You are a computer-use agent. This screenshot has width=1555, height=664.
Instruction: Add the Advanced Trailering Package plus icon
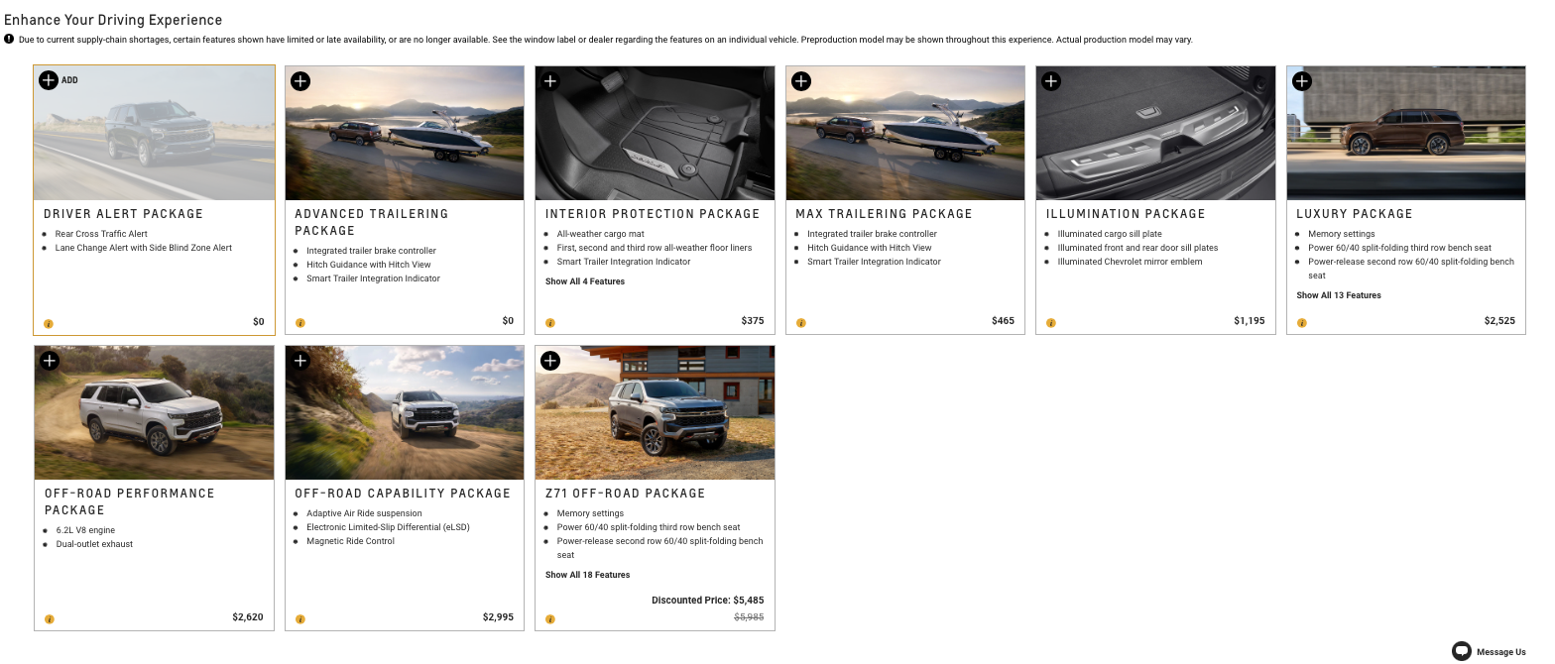[300, 81]
